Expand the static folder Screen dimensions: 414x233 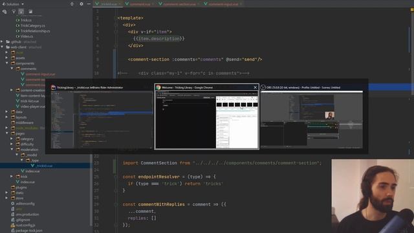(7, 193)
